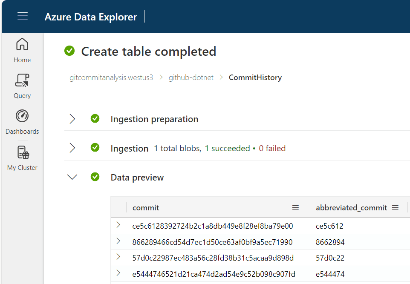Screen dimensions: 410x284
Task: Open the gitcommitanalysis.westus3 breadcrumb link
Action: [x=111, y=77]
